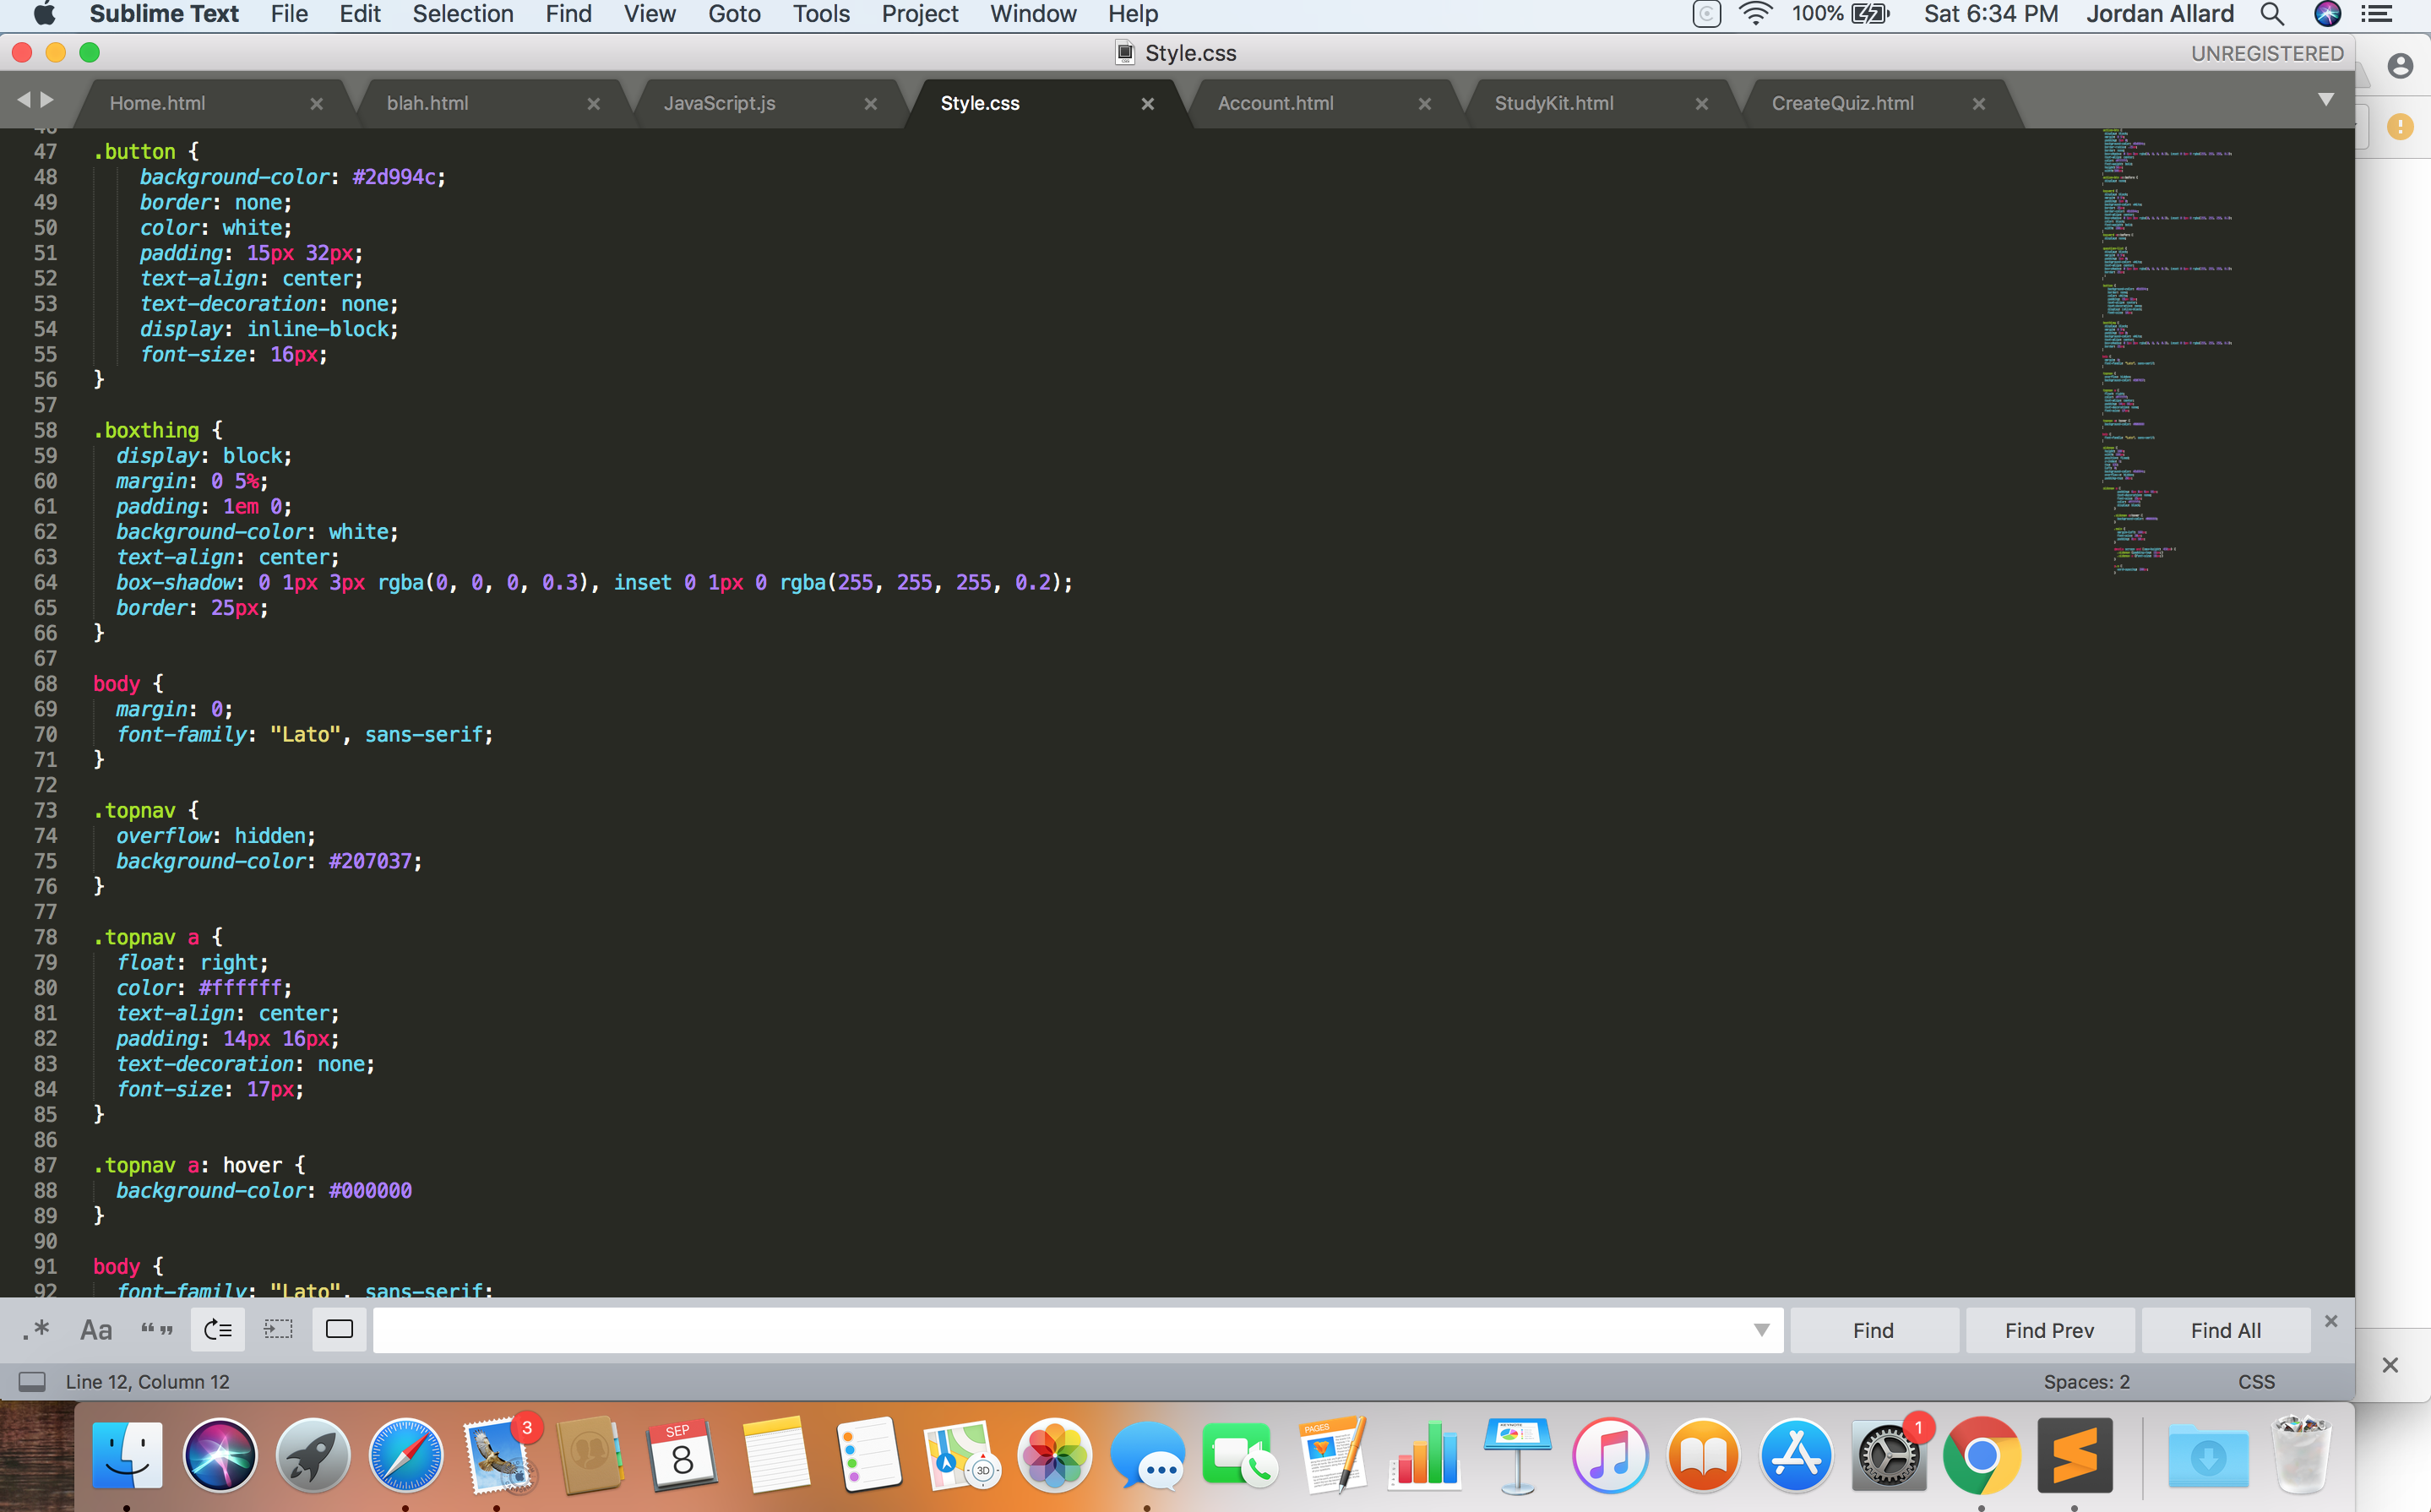Viewport: 2431px width, 1512px height.
Task: Switch to the Account.html tab
Action: tap(1275, 104)
